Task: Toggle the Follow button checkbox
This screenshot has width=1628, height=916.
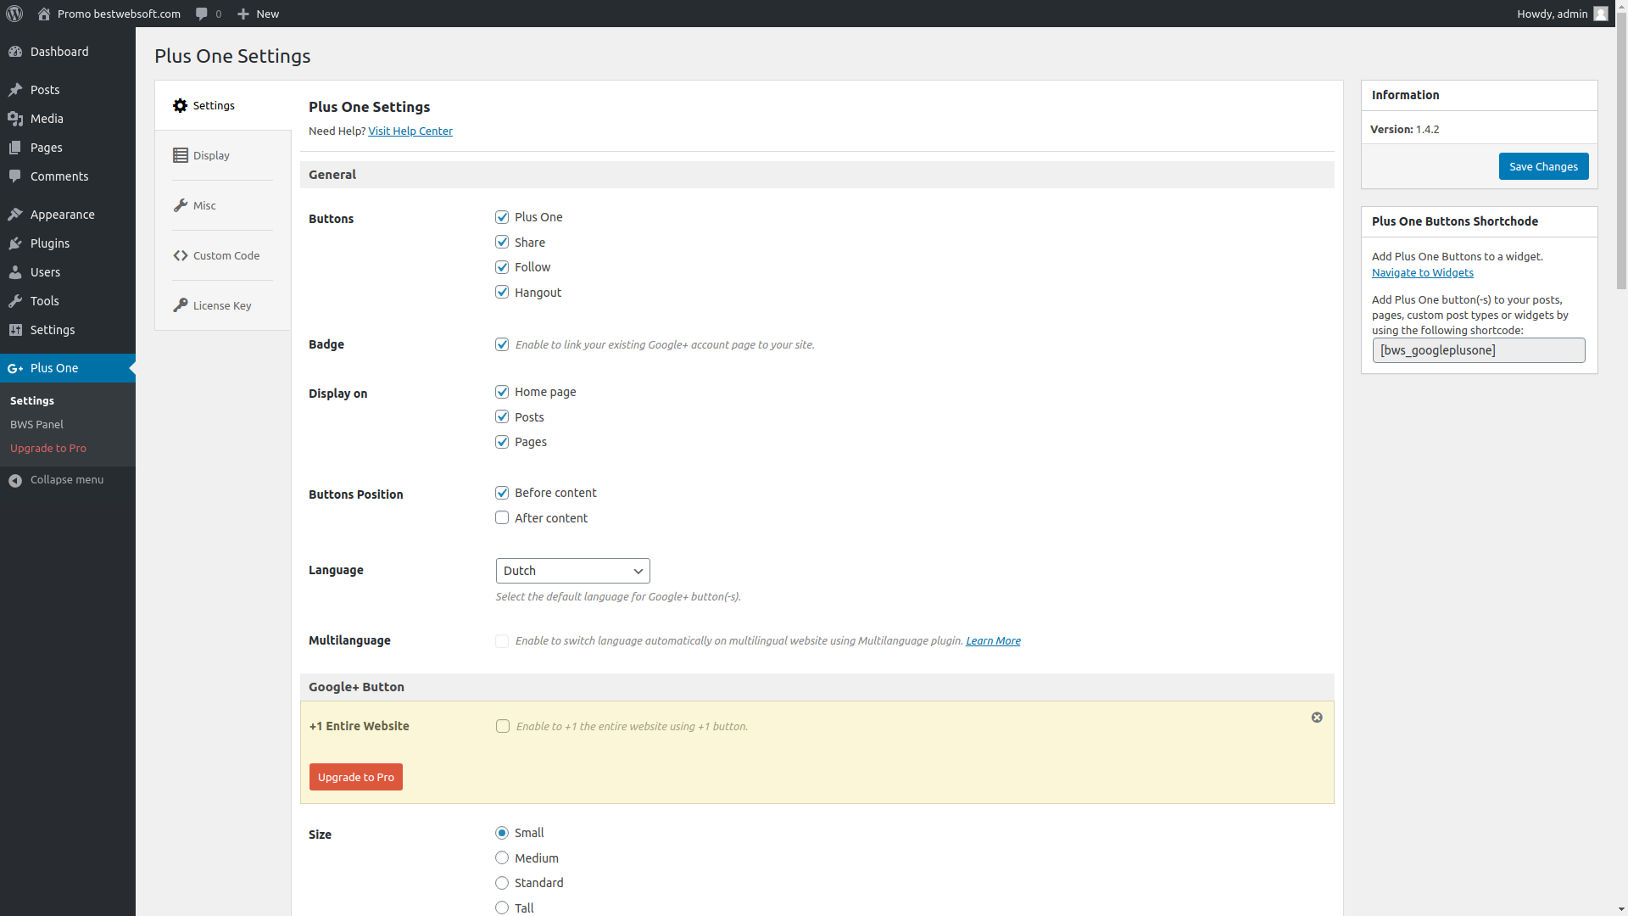Action: click(502, 267)
